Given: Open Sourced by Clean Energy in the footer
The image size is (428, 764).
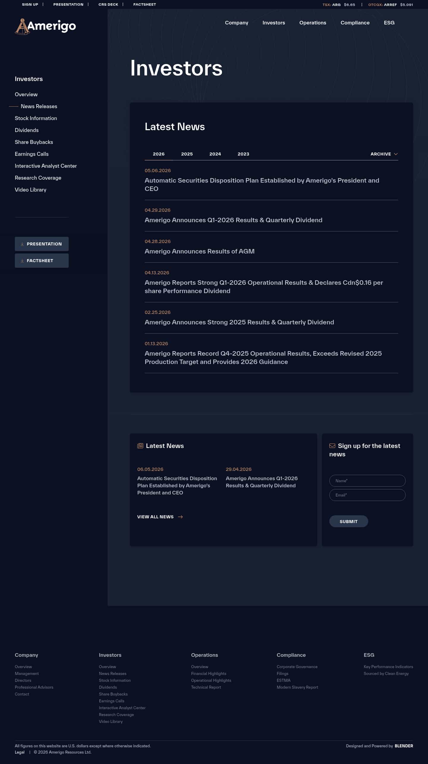Looking at the screenshot, I should 386,673.
